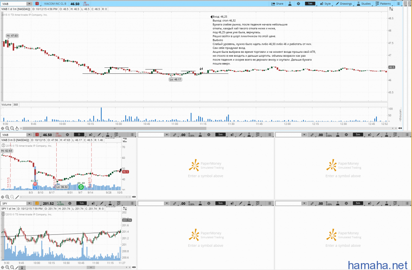Zoom in on the VIAB daily chart
Viewport: 412px width, 270px height.
[7, 197]
